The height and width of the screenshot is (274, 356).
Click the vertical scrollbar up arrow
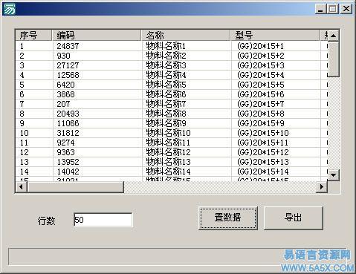coord(334,36)
